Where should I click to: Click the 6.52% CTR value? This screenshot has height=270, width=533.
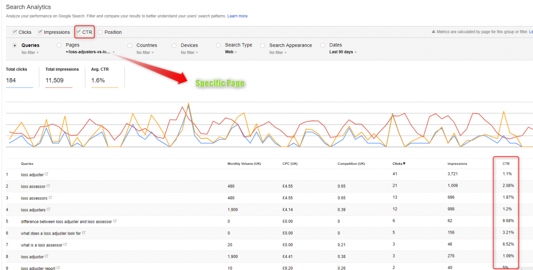click(508, 244)
